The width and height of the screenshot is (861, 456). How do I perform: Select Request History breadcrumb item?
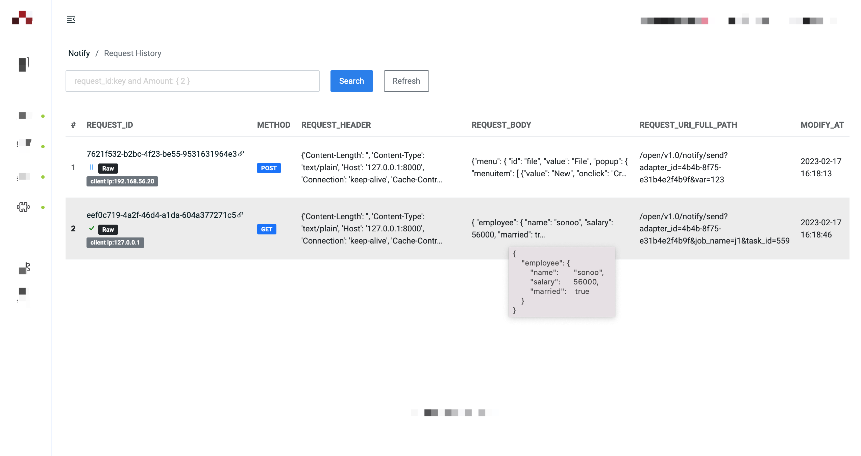[x=133, y=53]
